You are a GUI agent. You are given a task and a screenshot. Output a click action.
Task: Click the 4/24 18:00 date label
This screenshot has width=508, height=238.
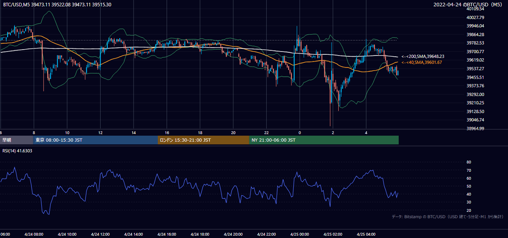[200, 234]
